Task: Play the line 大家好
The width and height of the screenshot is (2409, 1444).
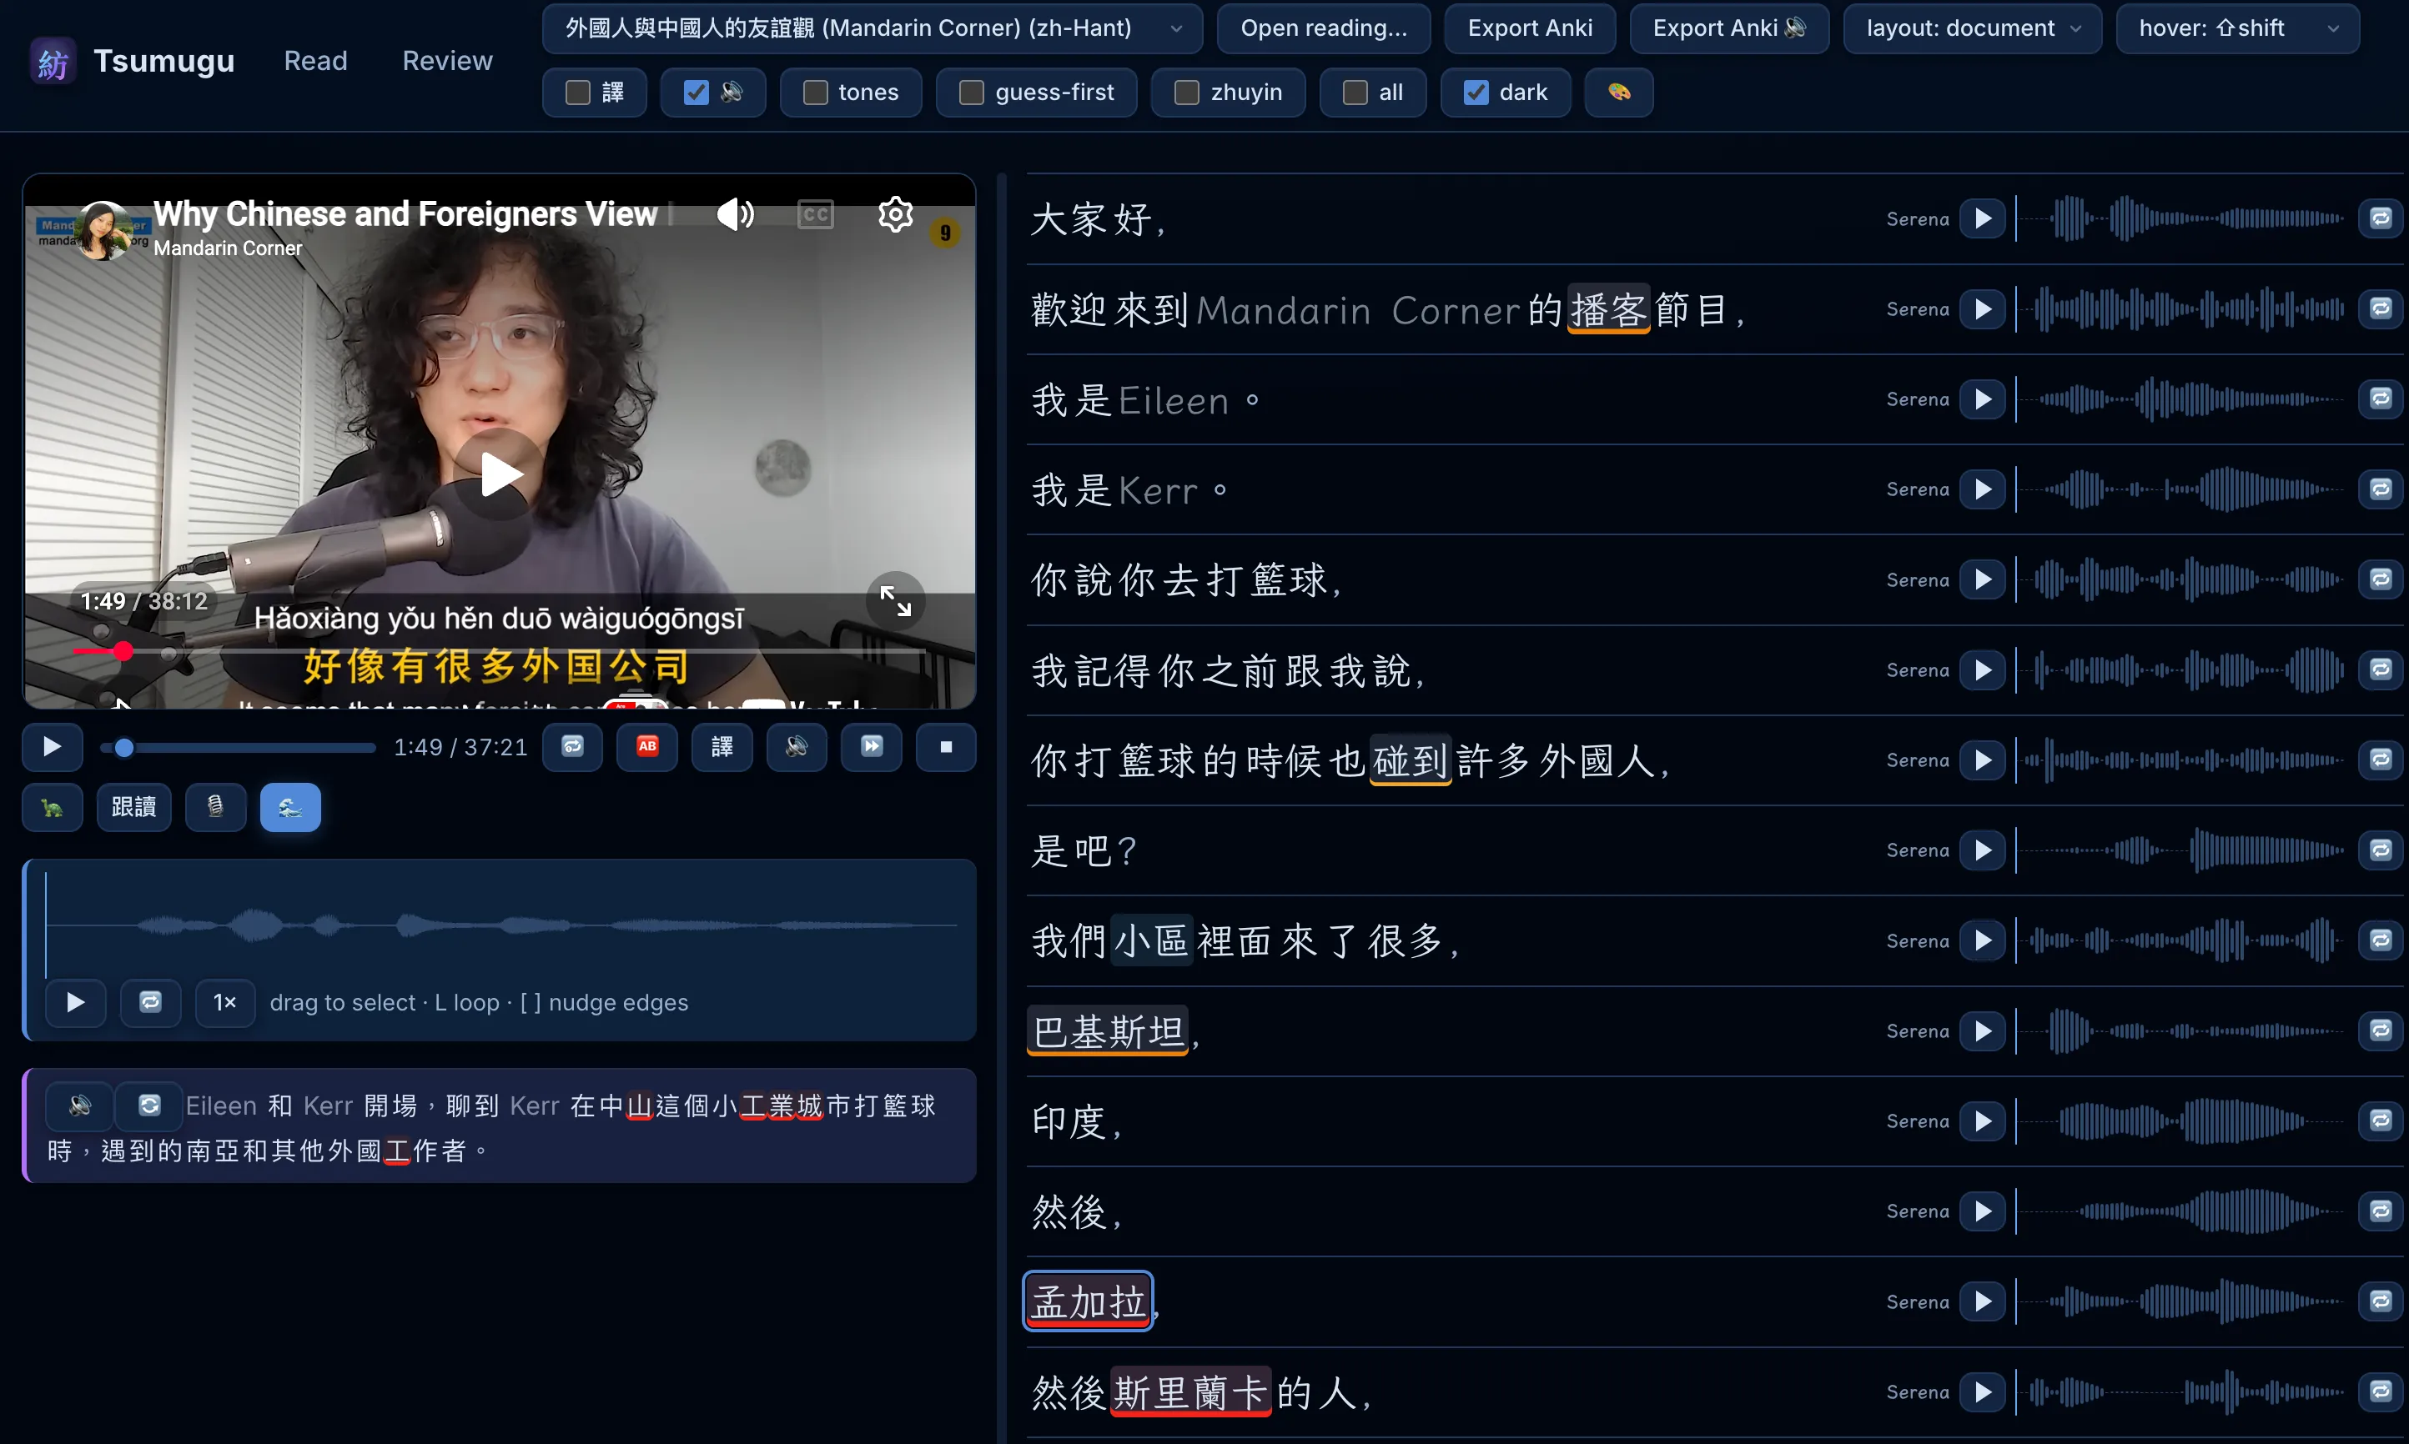Action: [1983, 219]
